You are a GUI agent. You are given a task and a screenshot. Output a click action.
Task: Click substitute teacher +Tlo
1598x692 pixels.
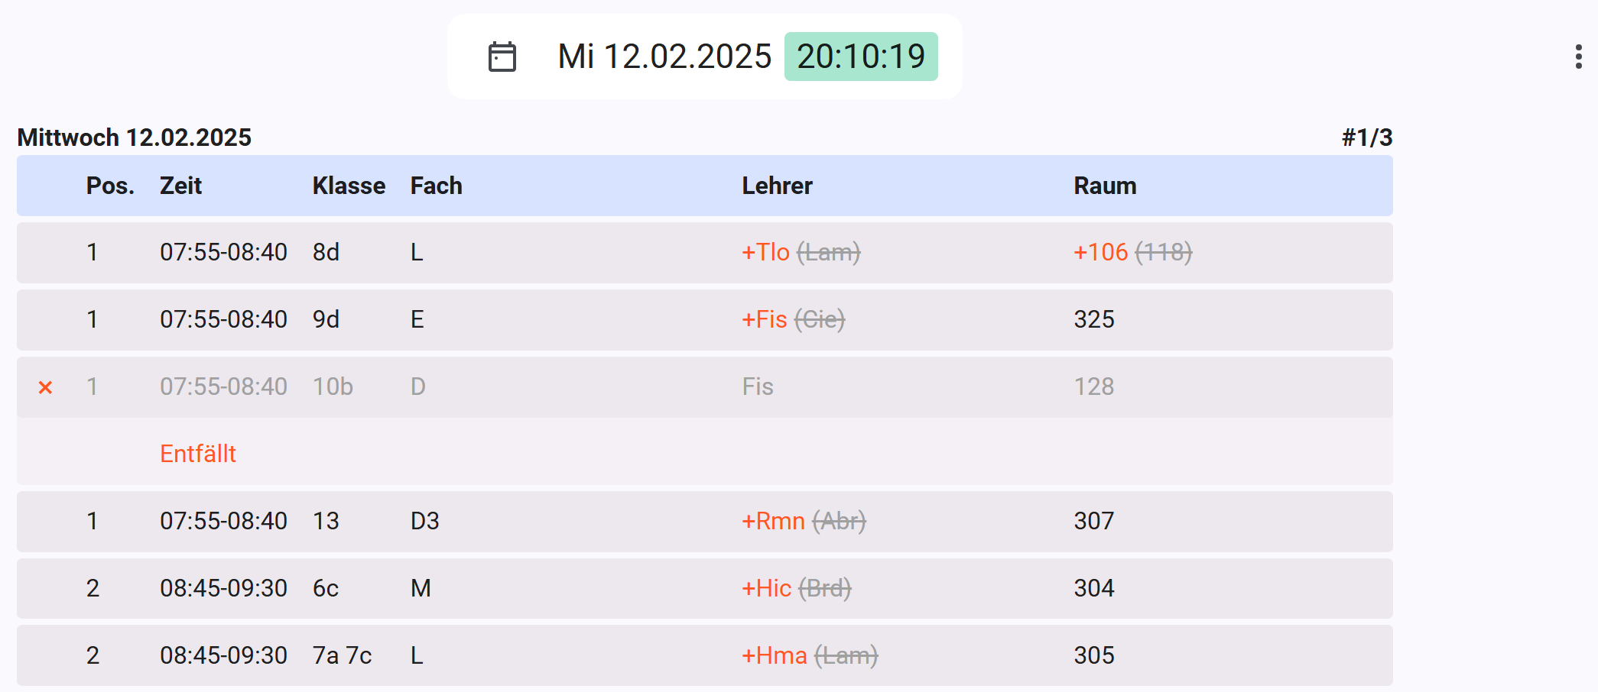[765, 252]
